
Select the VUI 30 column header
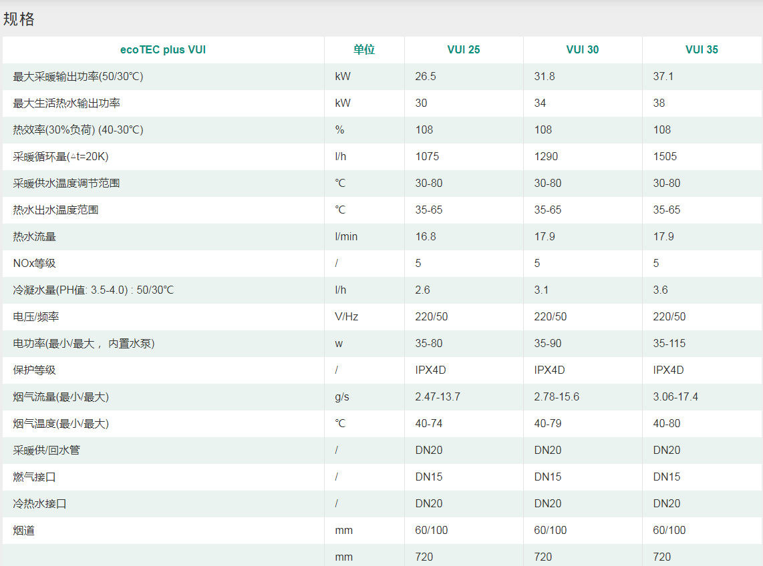click(x=583, y=49)
